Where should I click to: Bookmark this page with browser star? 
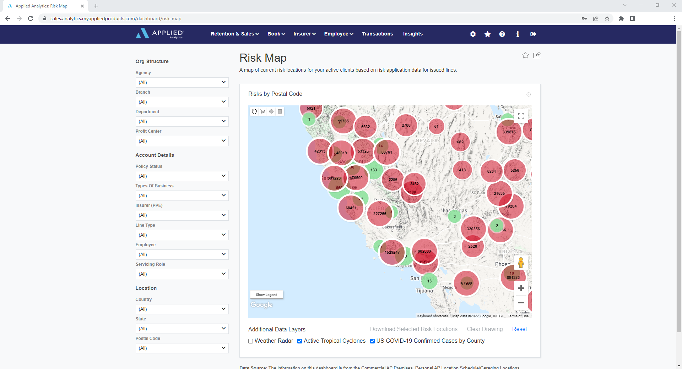coord(607,18)
